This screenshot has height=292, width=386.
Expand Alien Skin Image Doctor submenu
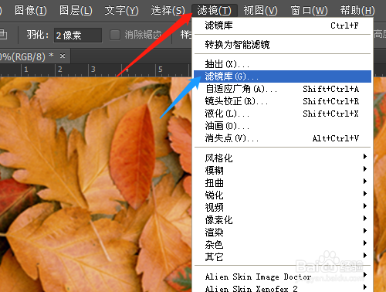click(283, 277)
